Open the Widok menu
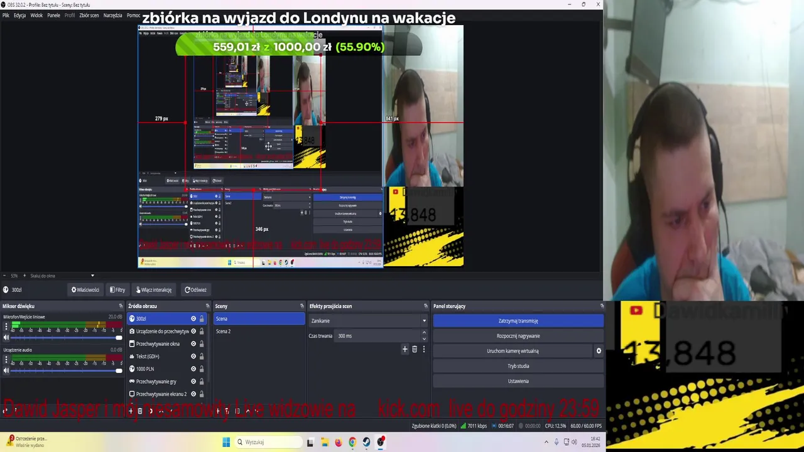 click(36, 15)
